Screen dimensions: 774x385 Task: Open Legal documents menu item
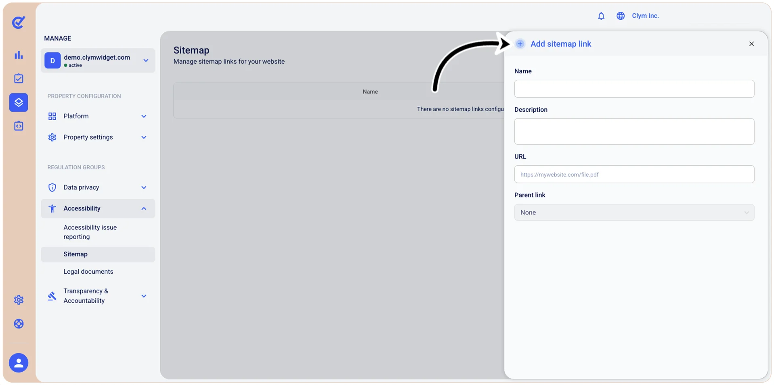pos(88,272)
